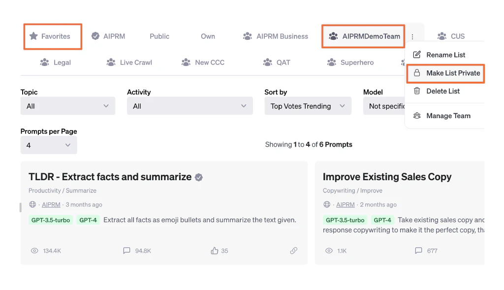
Task: Click the Favorites star icon
Action: pyautogui.click(x=33, y=36)
